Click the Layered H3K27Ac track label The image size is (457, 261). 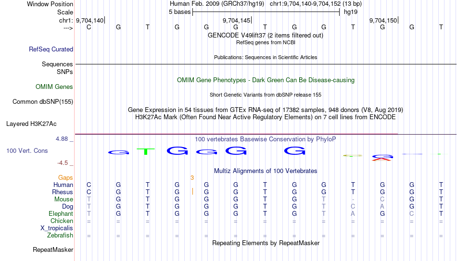coord(31,124)
